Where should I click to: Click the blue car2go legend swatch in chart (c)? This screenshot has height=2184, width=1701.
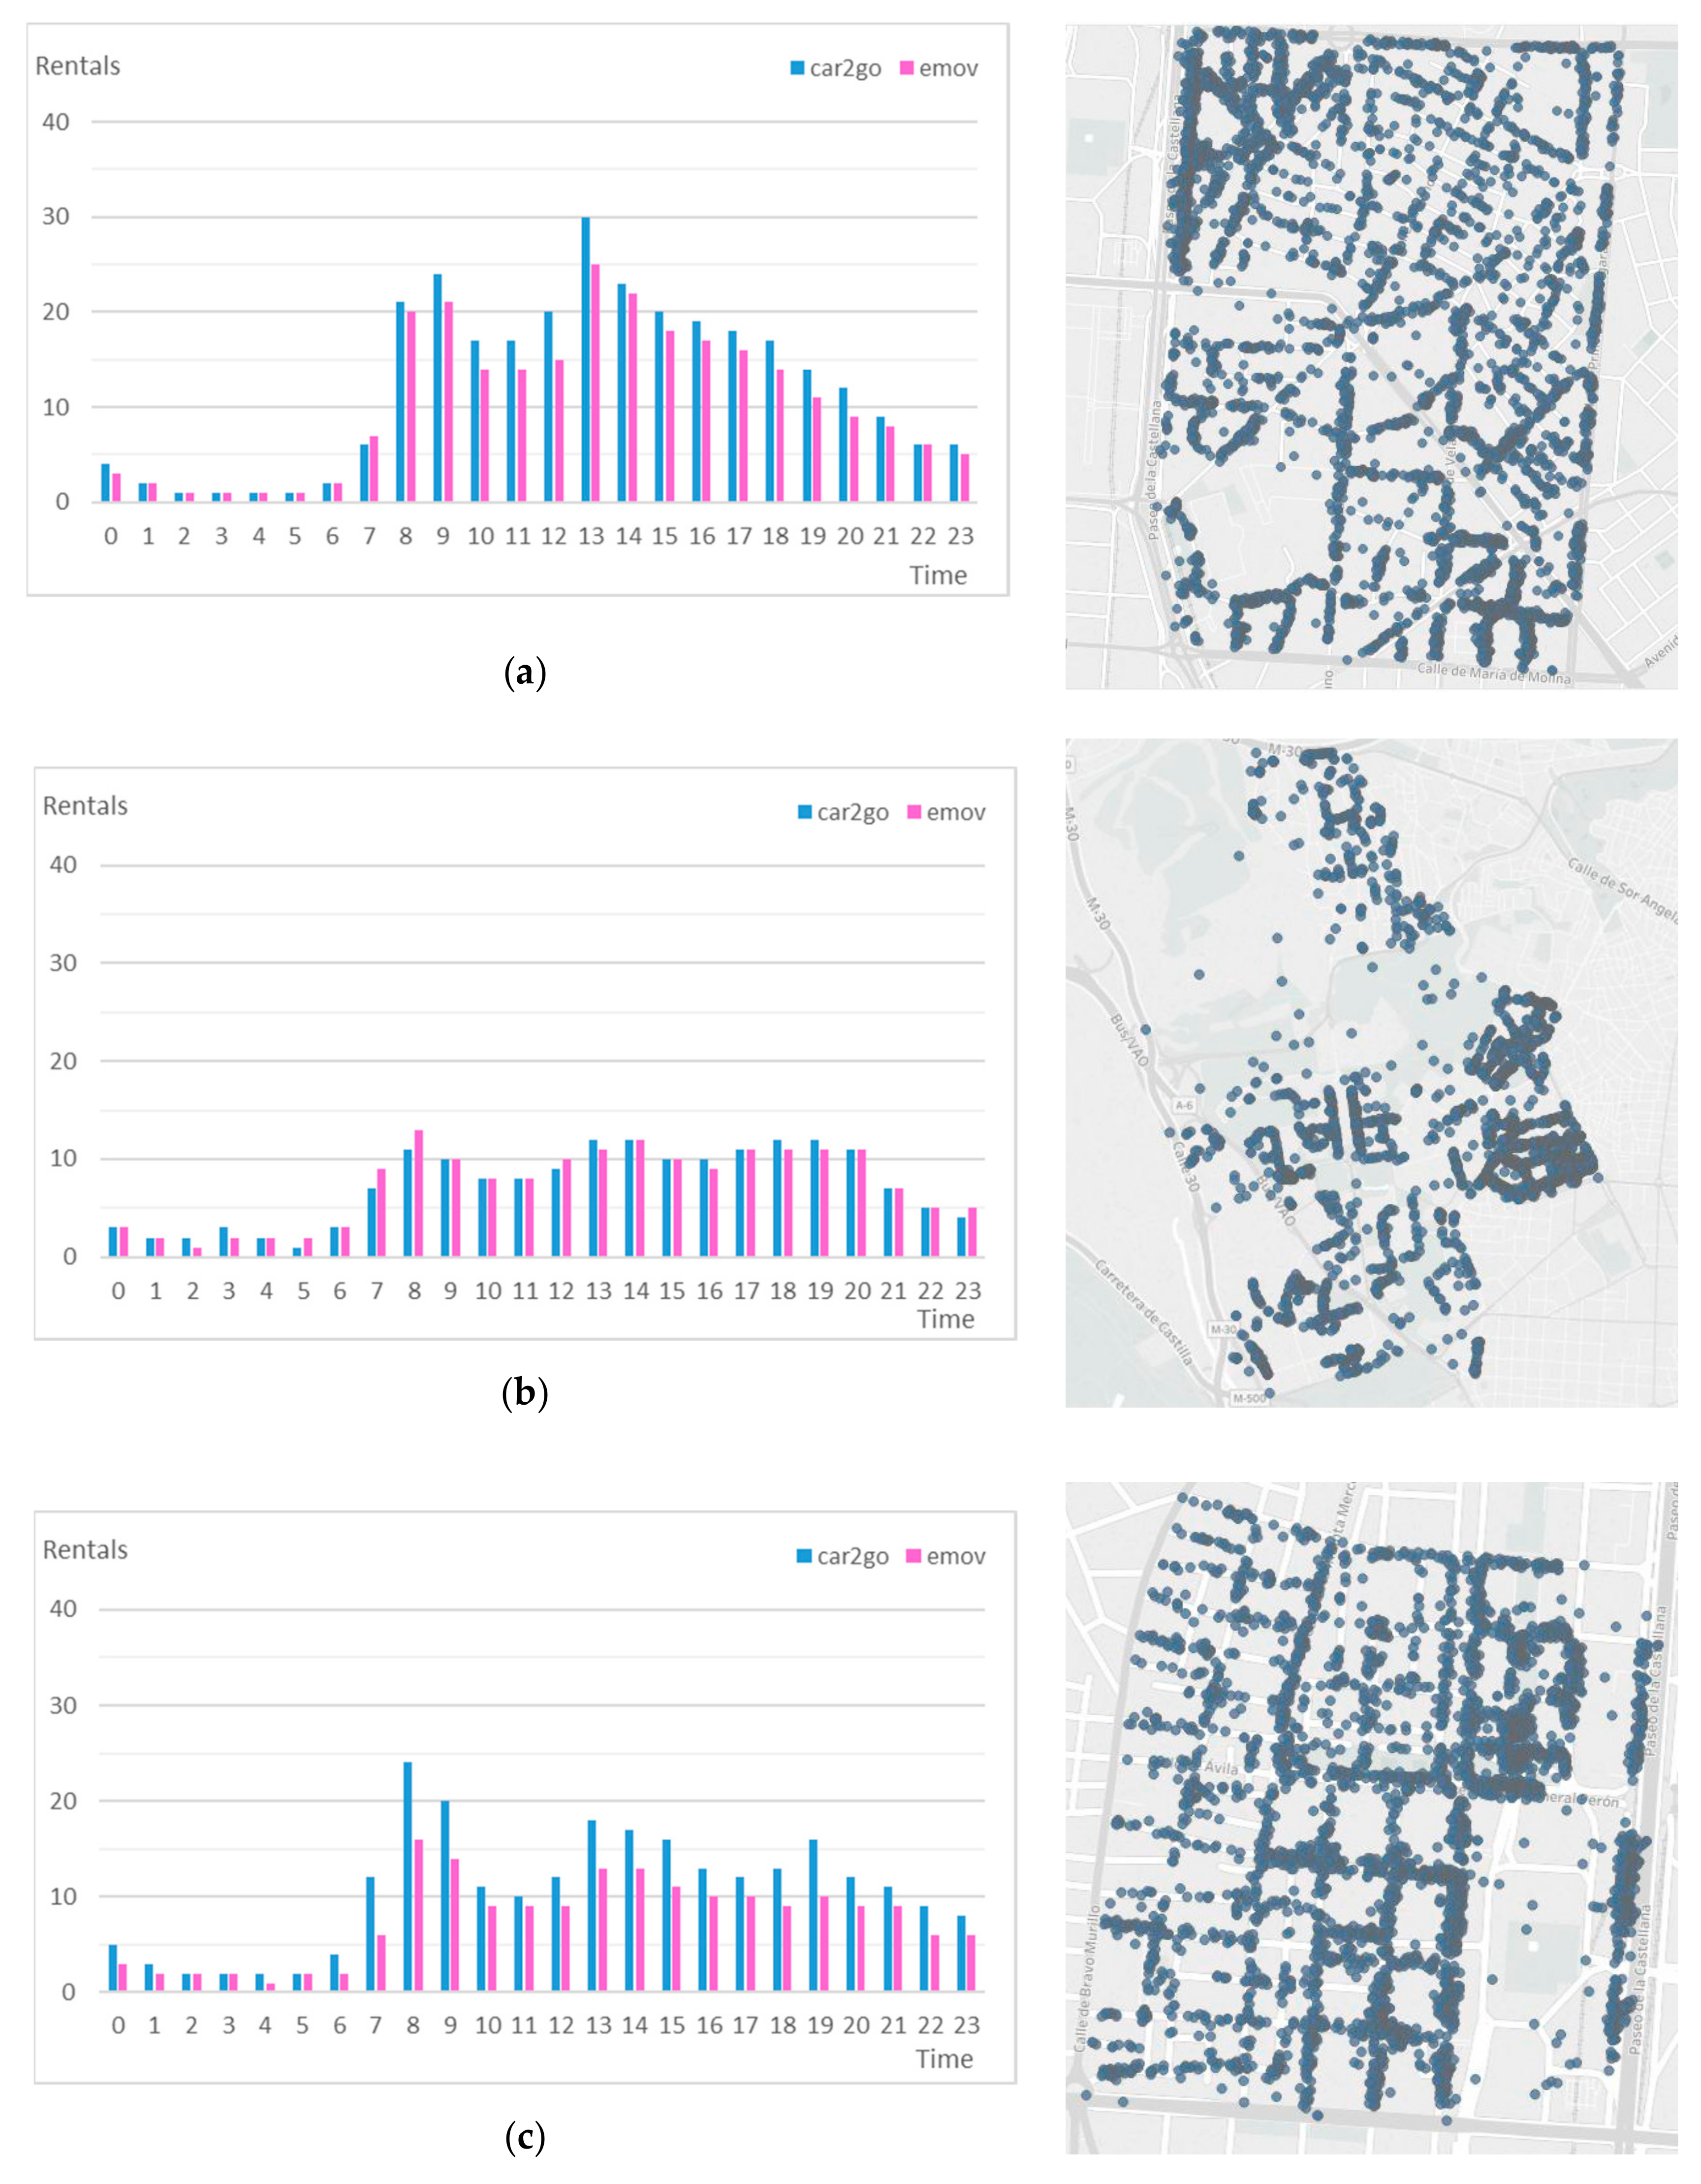point(805,1556)
